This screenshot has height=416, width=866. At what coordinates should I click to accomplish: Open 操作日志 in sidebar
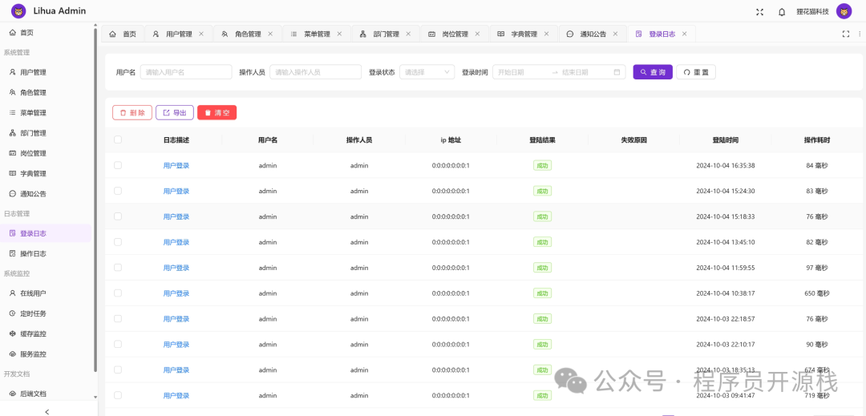(x=46, y=254)
